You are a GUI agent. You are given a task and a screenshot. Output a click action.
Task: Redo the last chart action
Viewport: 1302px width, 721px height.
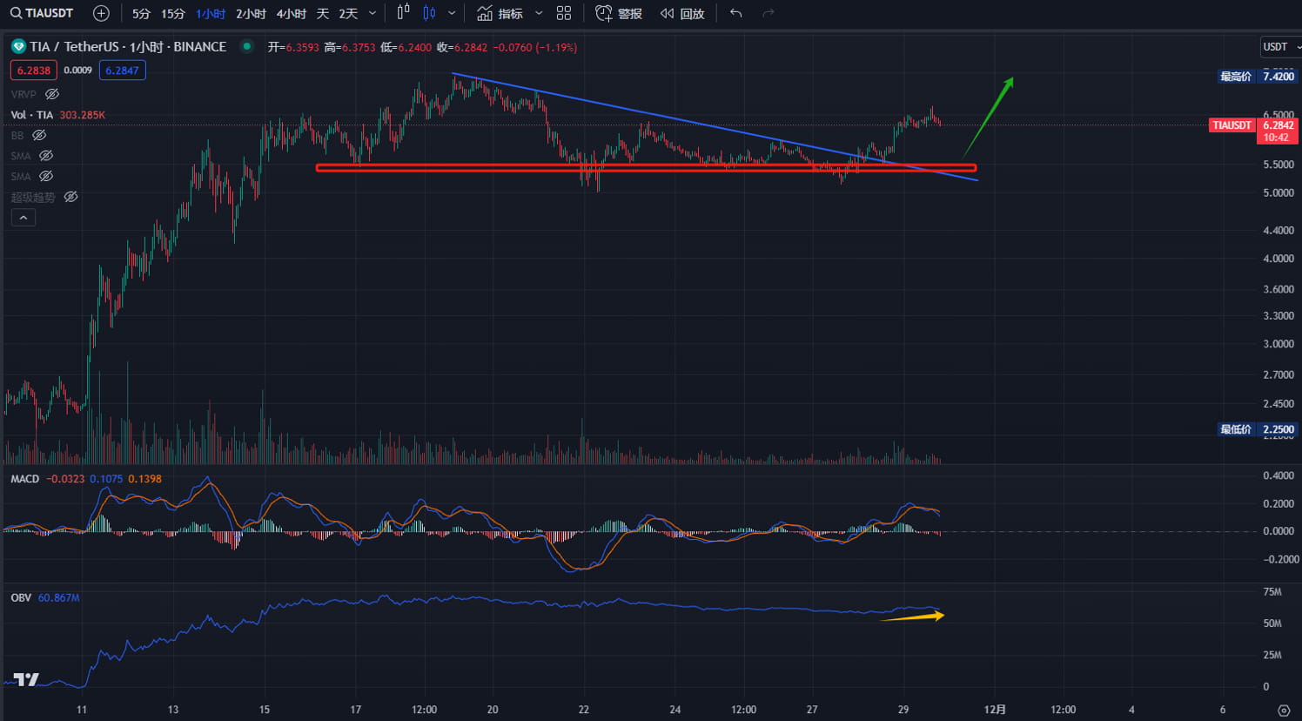(768, 14)
